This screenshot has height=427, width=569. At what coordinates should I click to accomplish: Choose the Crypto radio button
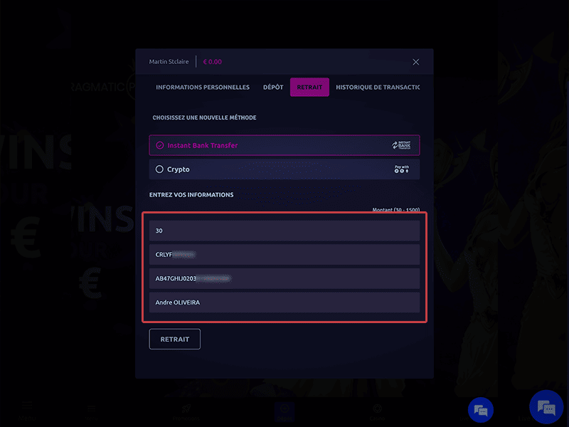click(159, 169)
